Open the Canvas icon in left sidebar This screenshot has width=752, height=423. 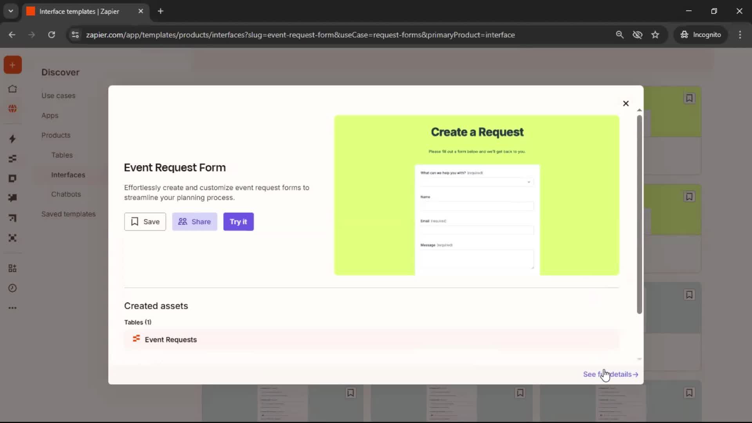pos(13,218)
